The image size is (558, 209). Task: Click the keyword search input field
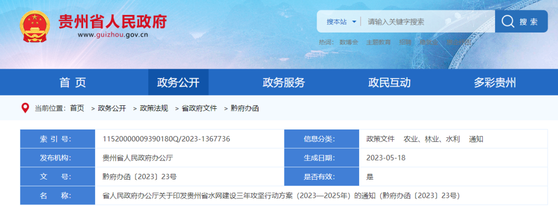[x=426, y=22]
